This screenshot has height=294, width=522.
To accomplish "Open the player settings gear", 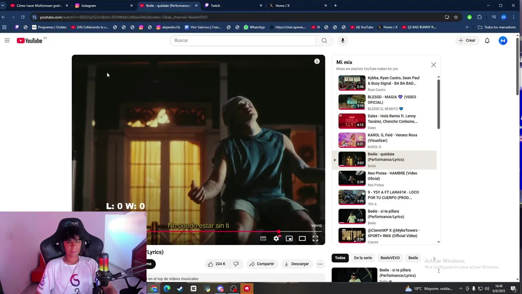I will (276, 238).
